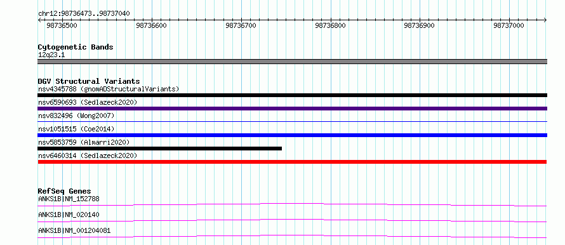Open nsv5853759 Almarri2020 label
The image size is (565, 245).
click(84, 142)
